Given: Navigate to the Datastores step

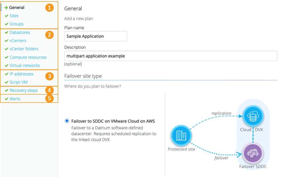Looking at the screenshot, I should click(x=20, y=32).
